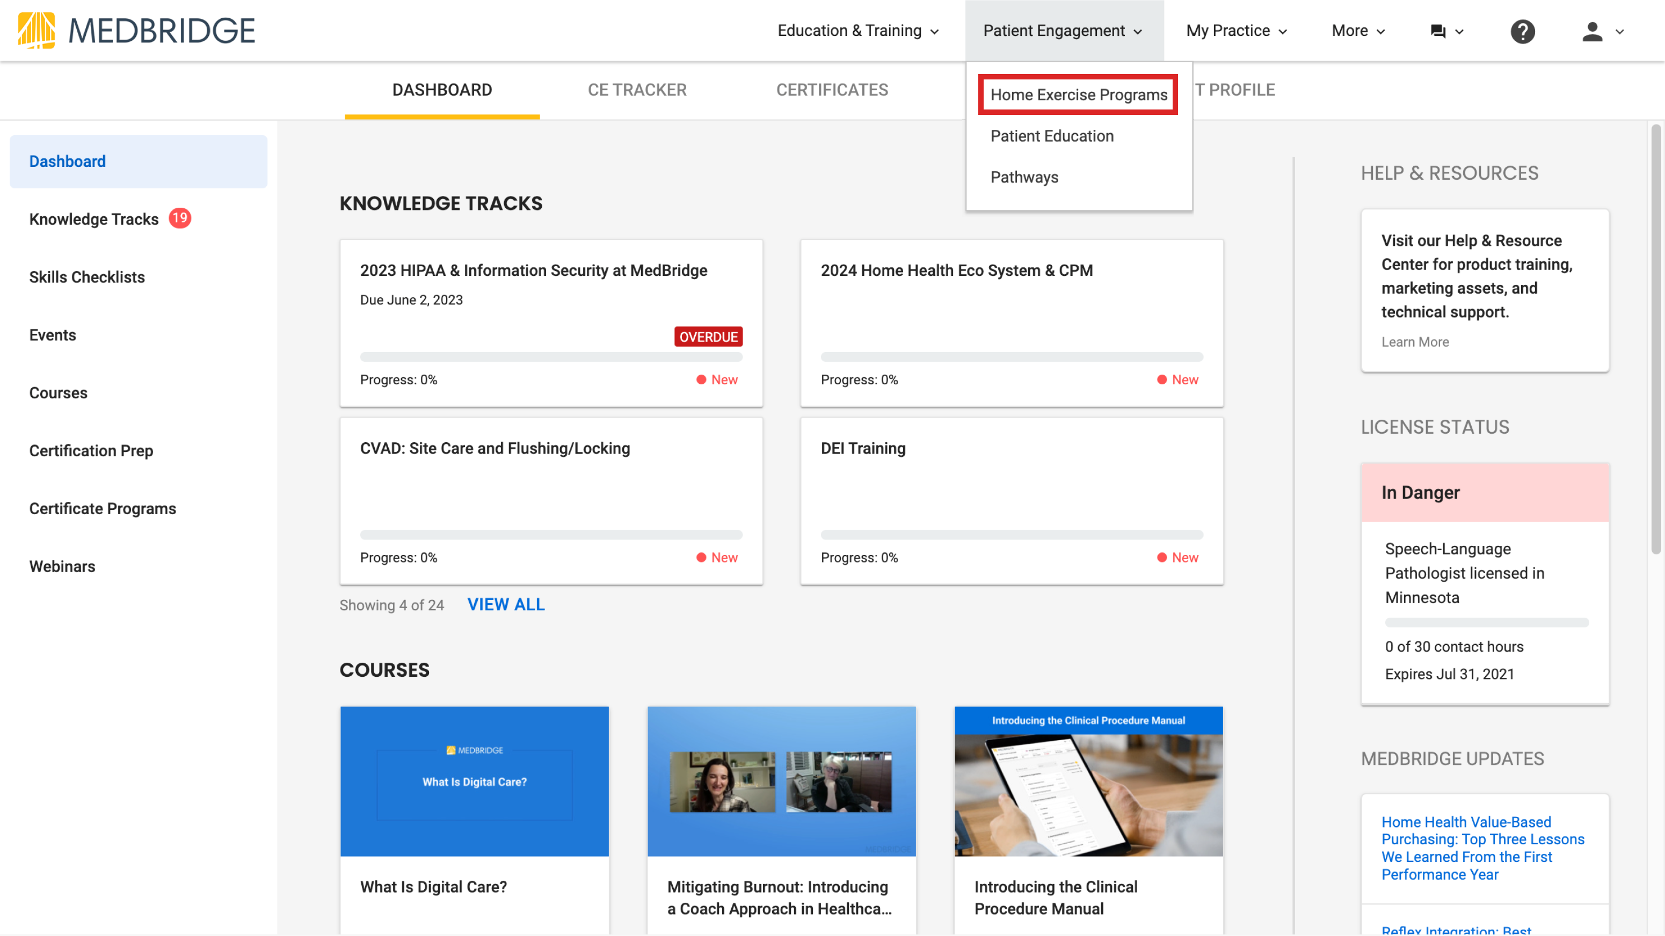Open Home Health Value-Based Purchasing update link
This screenshot has height=936, width=1665.
pyautogui.click(x=1483, y=848)
